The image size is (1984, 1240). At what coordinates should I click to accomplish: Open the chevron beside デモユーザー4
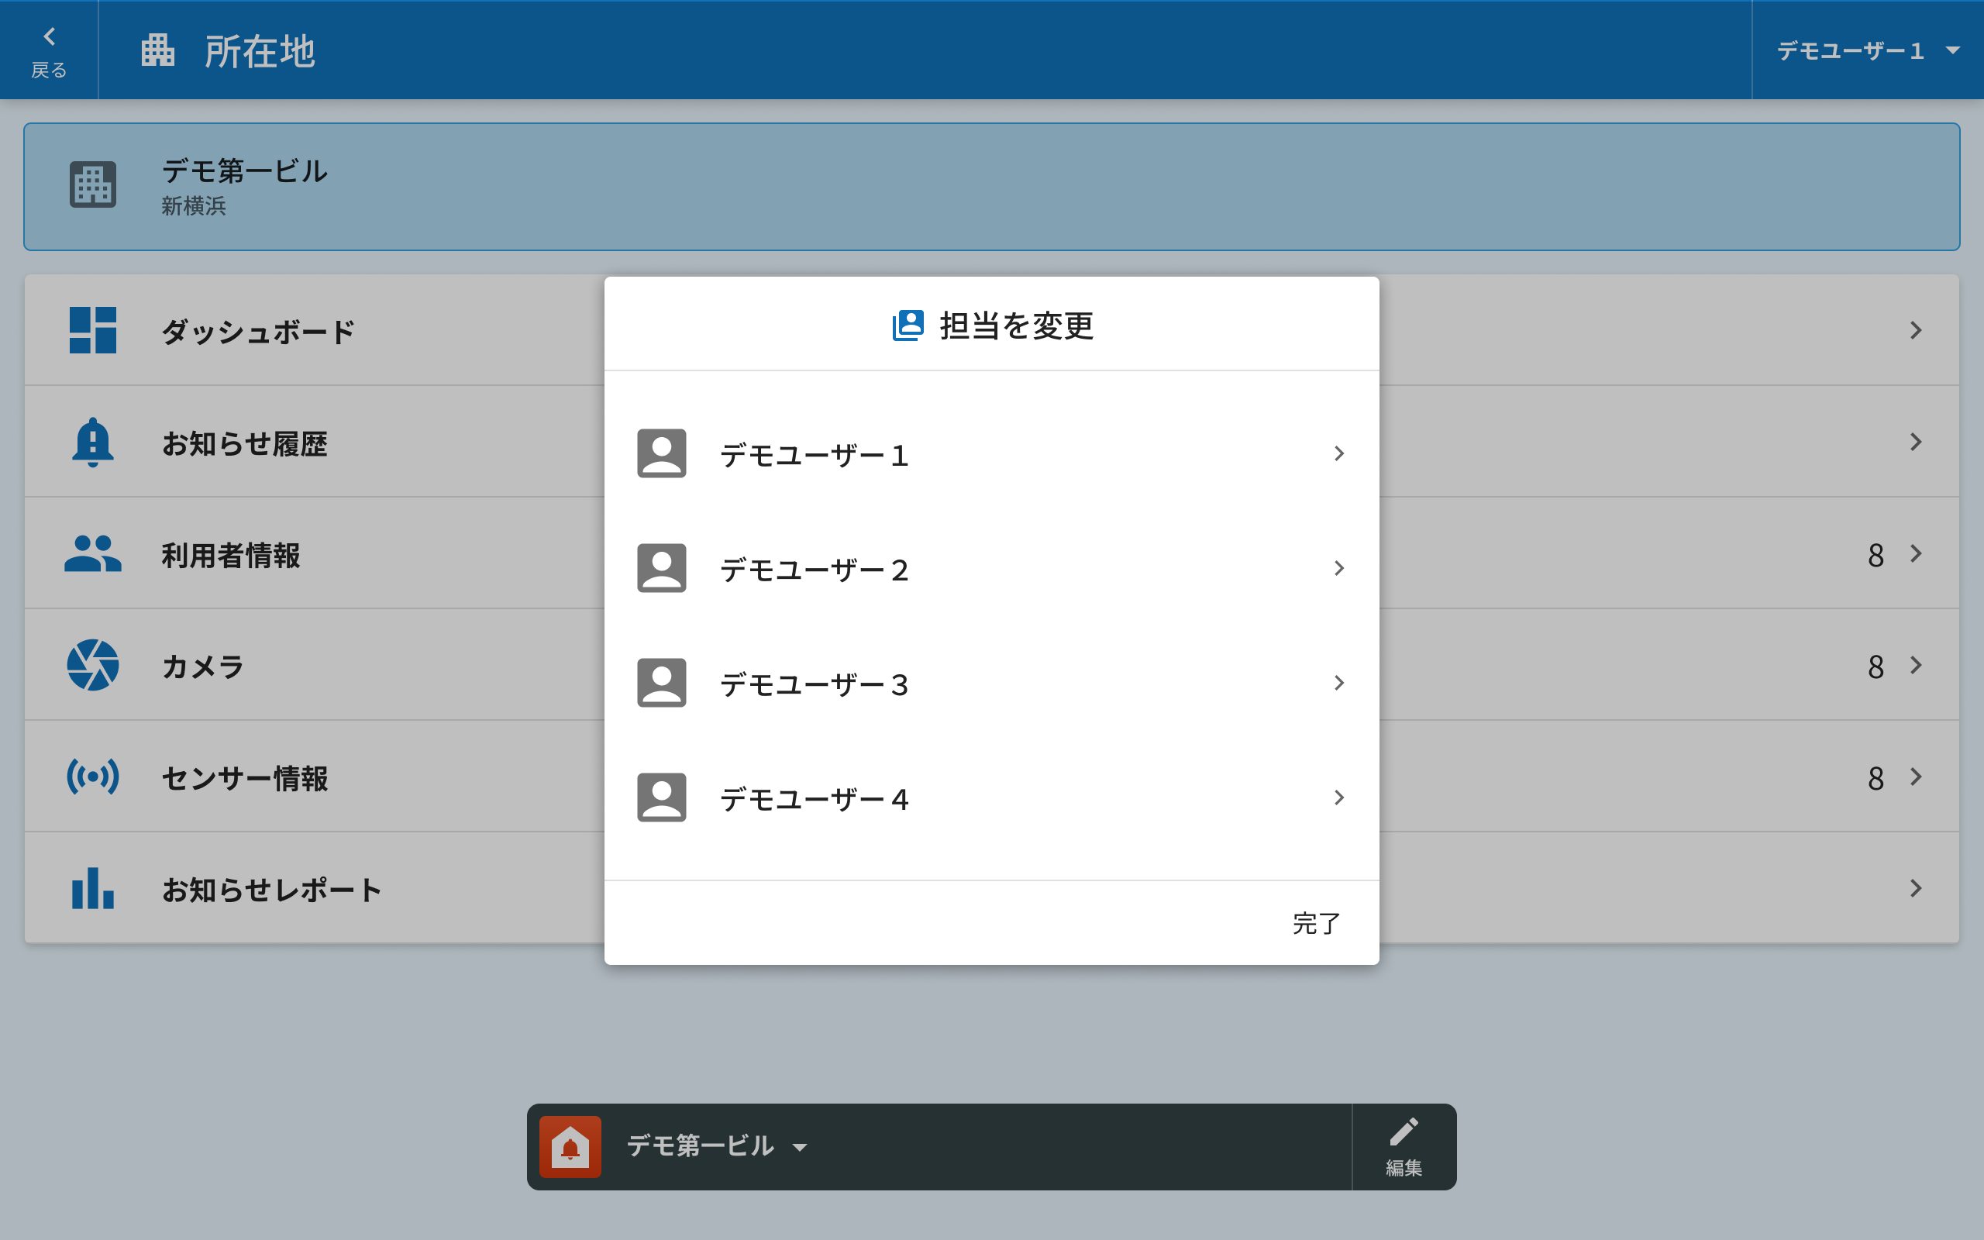point(1338,798)
